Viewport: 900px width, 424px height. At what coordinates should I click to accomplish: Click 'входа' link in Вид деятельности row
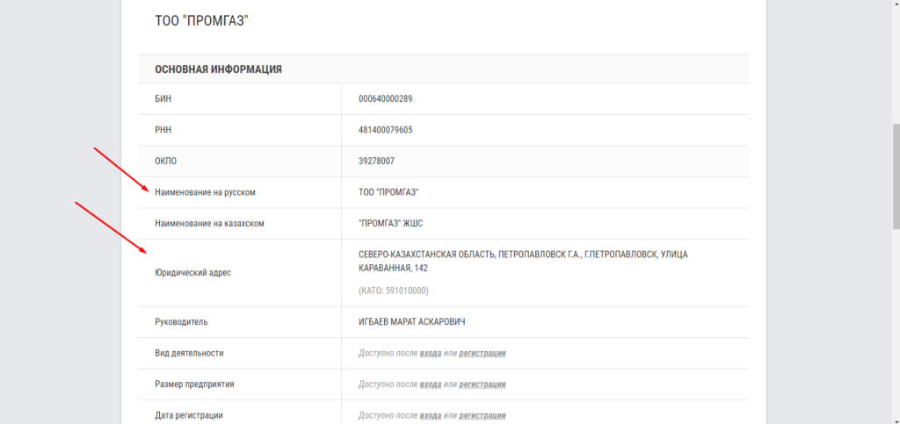[431, 353]
